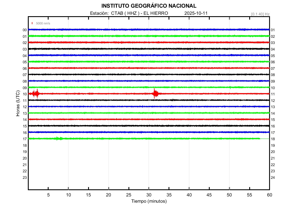
Task: Click the date 2025-10-11
Action: pos(196,13)
